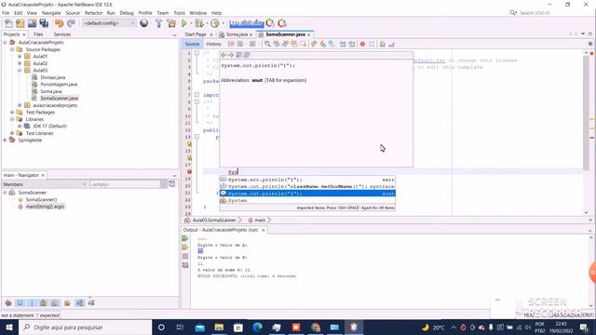Click the globe browser icon in toolbar
Viewport: 596px width, 335px height.
[144, 23]
